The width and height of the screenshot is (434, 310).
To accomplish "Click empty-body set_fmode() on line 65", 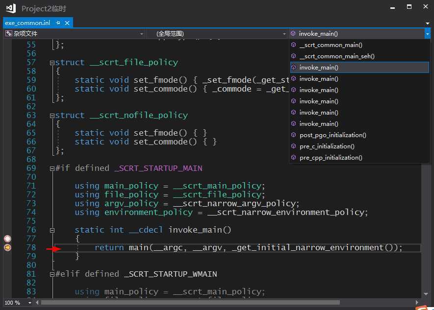I will (141, 133).
